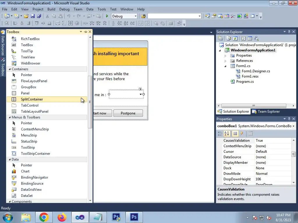Screen dimensions: 298x223
Task: Expand the References node in Solution Explorer
Action: tap(226, 61)
